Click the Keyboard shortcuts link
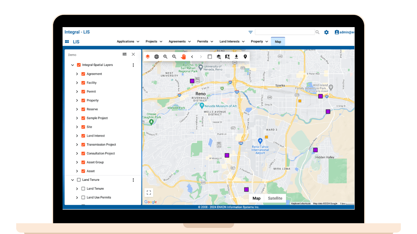 click(301, 204)
